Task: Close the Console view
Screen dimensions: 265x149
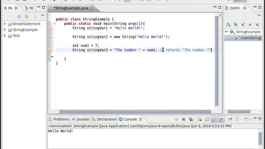Action: [x=140, y=119]
